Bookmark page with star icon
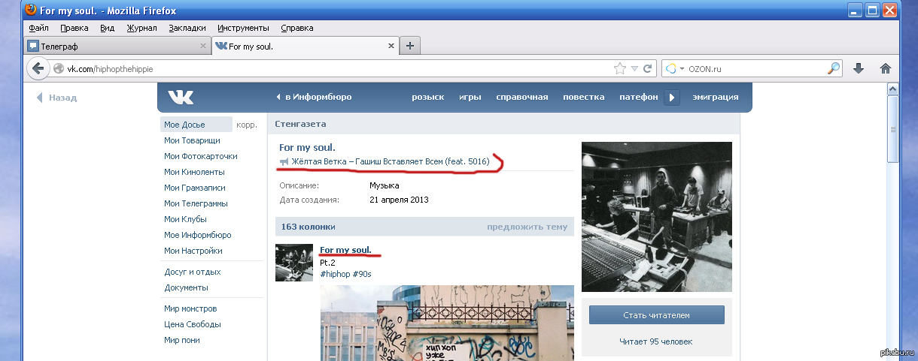918x361 pixels. coord(620,68)
